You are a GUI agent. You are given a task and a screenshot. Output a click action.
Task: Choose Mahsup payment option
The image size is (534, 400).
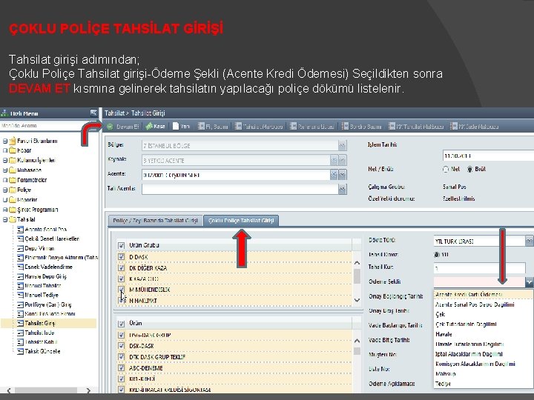(484, 373)
